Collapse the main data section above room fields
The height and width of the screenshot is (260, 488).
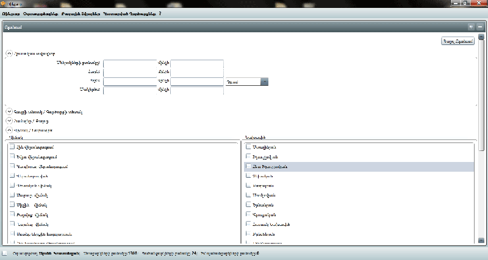pos(9,54)
